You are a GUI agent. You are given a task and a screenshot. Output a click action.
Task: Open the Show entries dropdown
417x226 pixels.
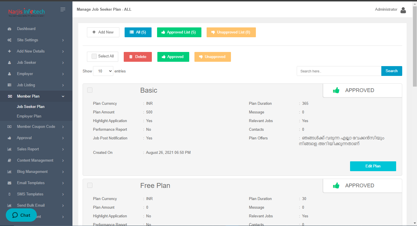point(103,71)
